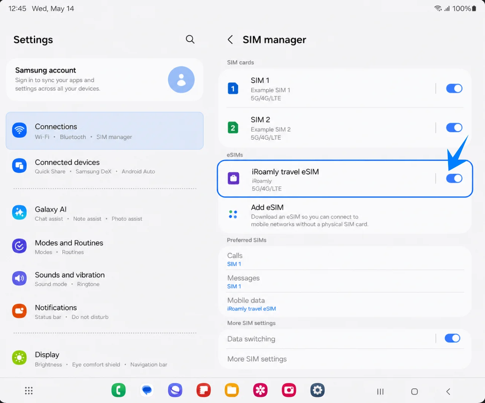Go back from SIM manager
Viewport: 485px width, 403px height.
tap(230, 39)
